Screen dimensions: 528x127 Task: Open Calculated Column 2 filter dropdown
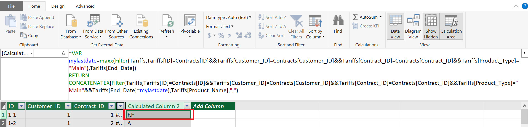187,106
